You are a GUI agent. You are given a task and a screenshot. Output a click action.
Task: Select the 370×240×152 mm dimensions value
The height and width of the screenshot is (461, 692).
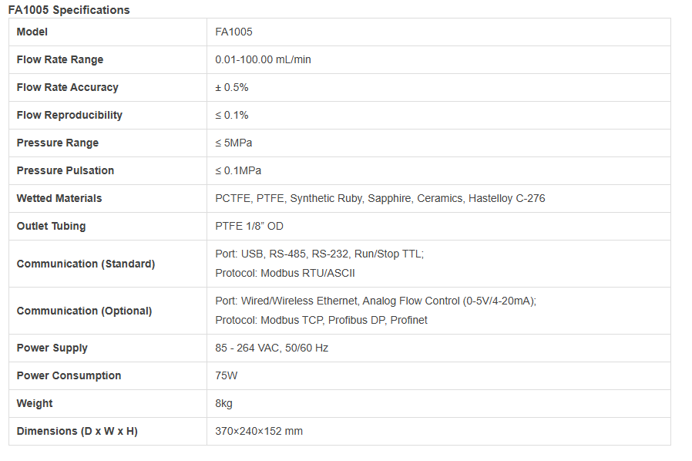[259, 431]
